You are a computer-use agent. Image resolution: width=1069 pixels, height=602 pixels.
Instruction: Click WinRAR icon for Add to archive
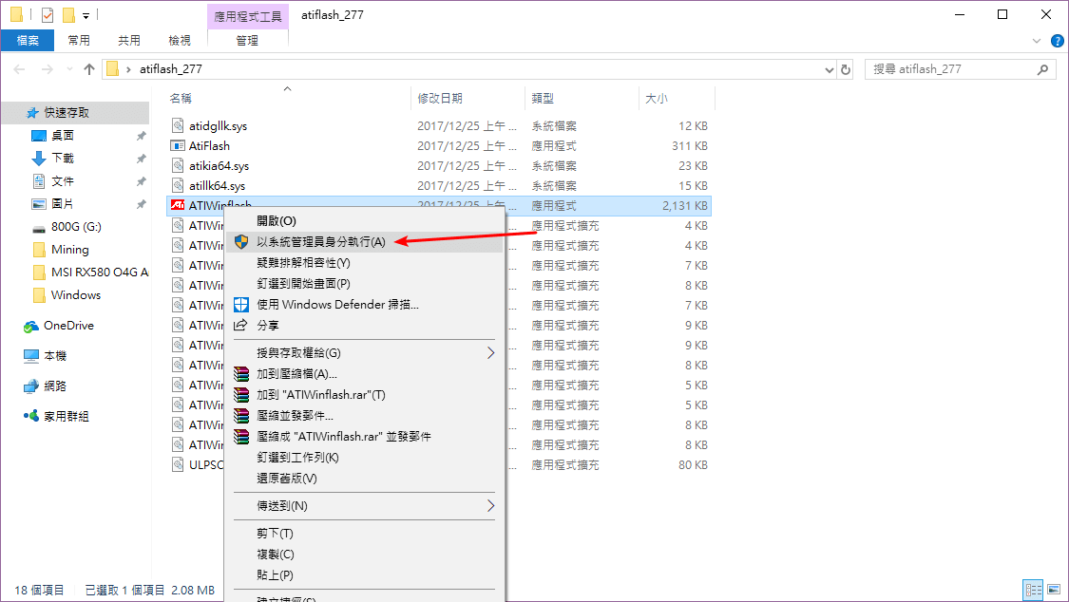click(x=241, y=374)
